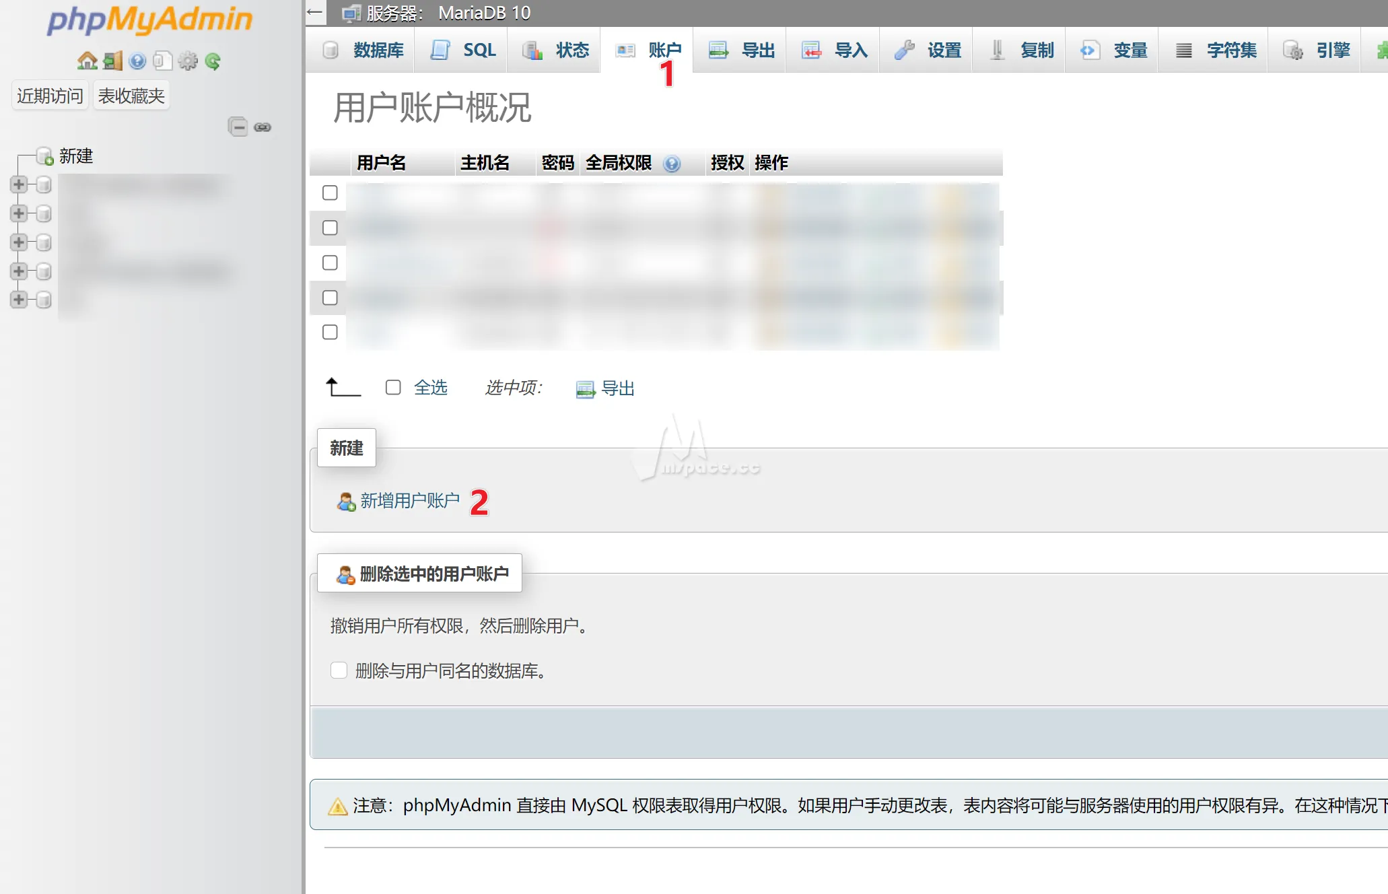The image size is (1388, 894).
Task: Click the 授权 column header
Action: click(728, 163)
